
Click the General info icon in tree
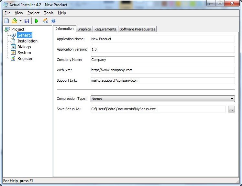14,35
